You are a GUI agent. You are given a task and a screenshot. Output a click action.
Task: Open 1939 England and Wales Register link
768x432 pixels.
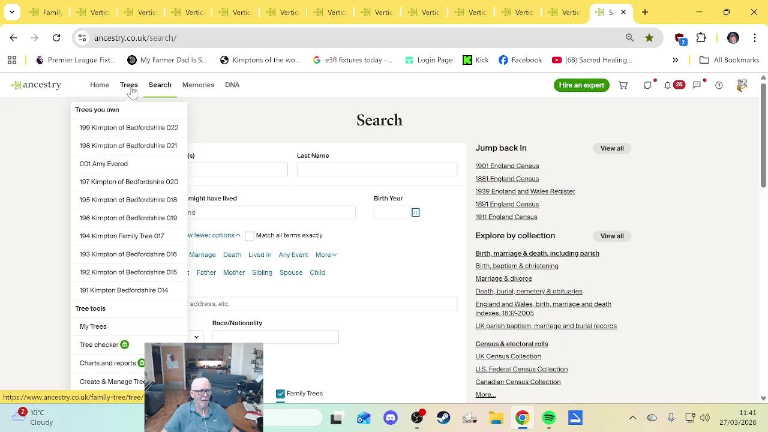525,191
